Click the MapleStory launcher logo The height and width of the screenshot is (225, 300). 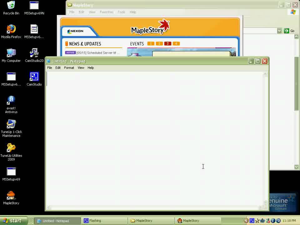coord(150,27)
